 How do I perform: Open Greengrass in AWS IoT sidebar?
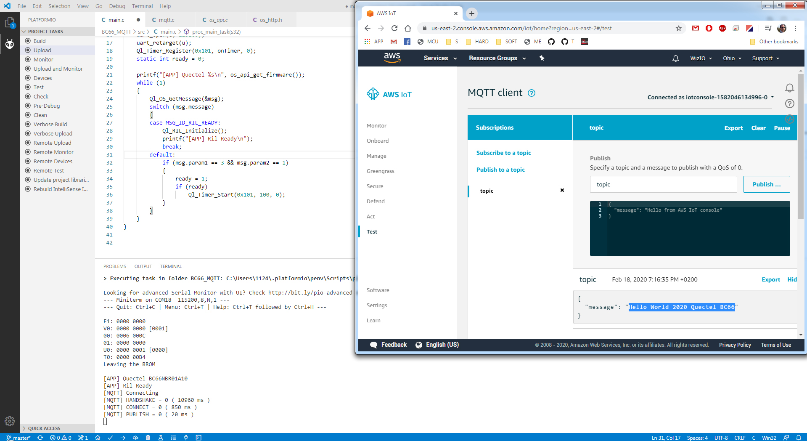(x=381, y=171)
